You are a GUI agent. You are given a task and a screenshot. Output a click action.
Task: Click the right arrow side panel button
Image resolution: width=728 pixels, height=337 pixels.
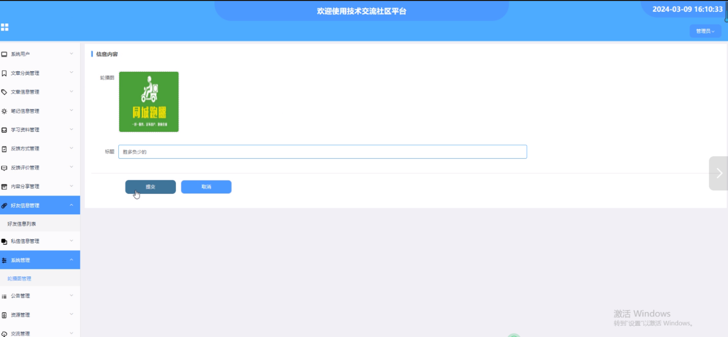pos(718,173)
